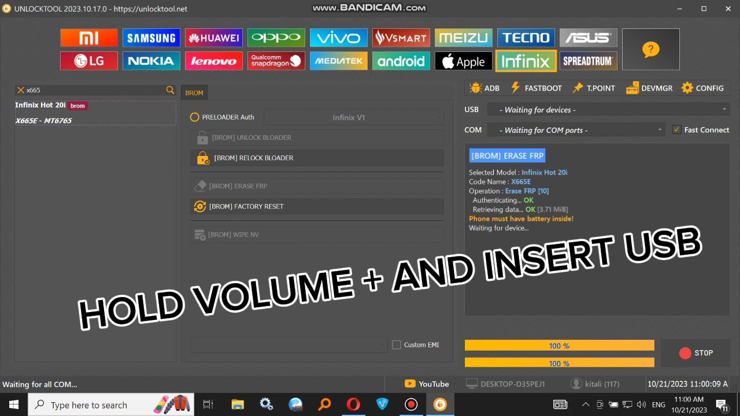Click the lower 100 % progress bar
Screen dimensions: 740x416
click(x=559, y=362)
